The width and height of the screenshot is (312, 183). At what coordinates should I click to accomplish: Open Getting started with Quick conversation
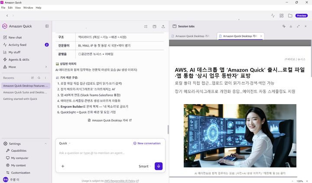(20, 99)
